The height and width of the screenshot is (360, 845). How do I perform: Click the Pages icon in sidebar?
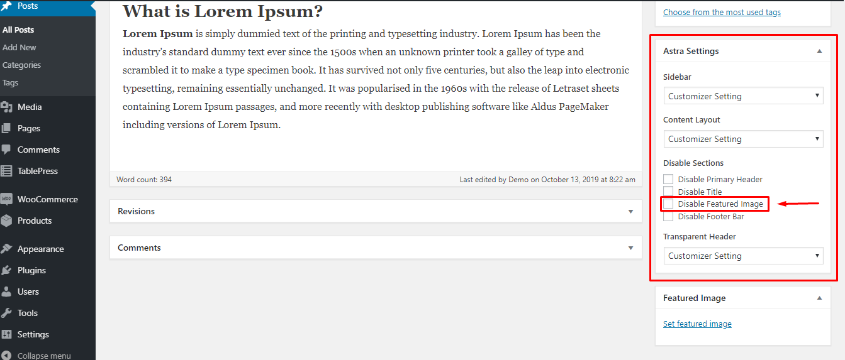click(x=7, y=128)
